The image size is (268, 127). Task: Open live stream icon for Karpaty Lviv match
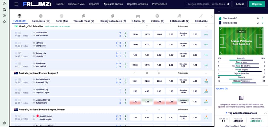point(20,53)
